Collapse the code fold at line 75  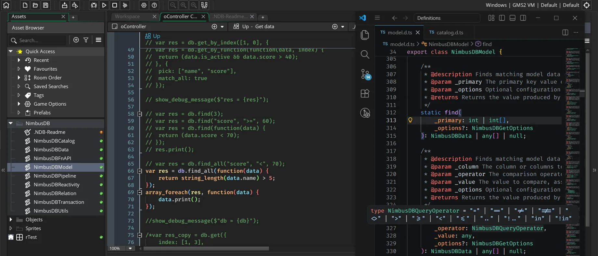click(140, 235)
